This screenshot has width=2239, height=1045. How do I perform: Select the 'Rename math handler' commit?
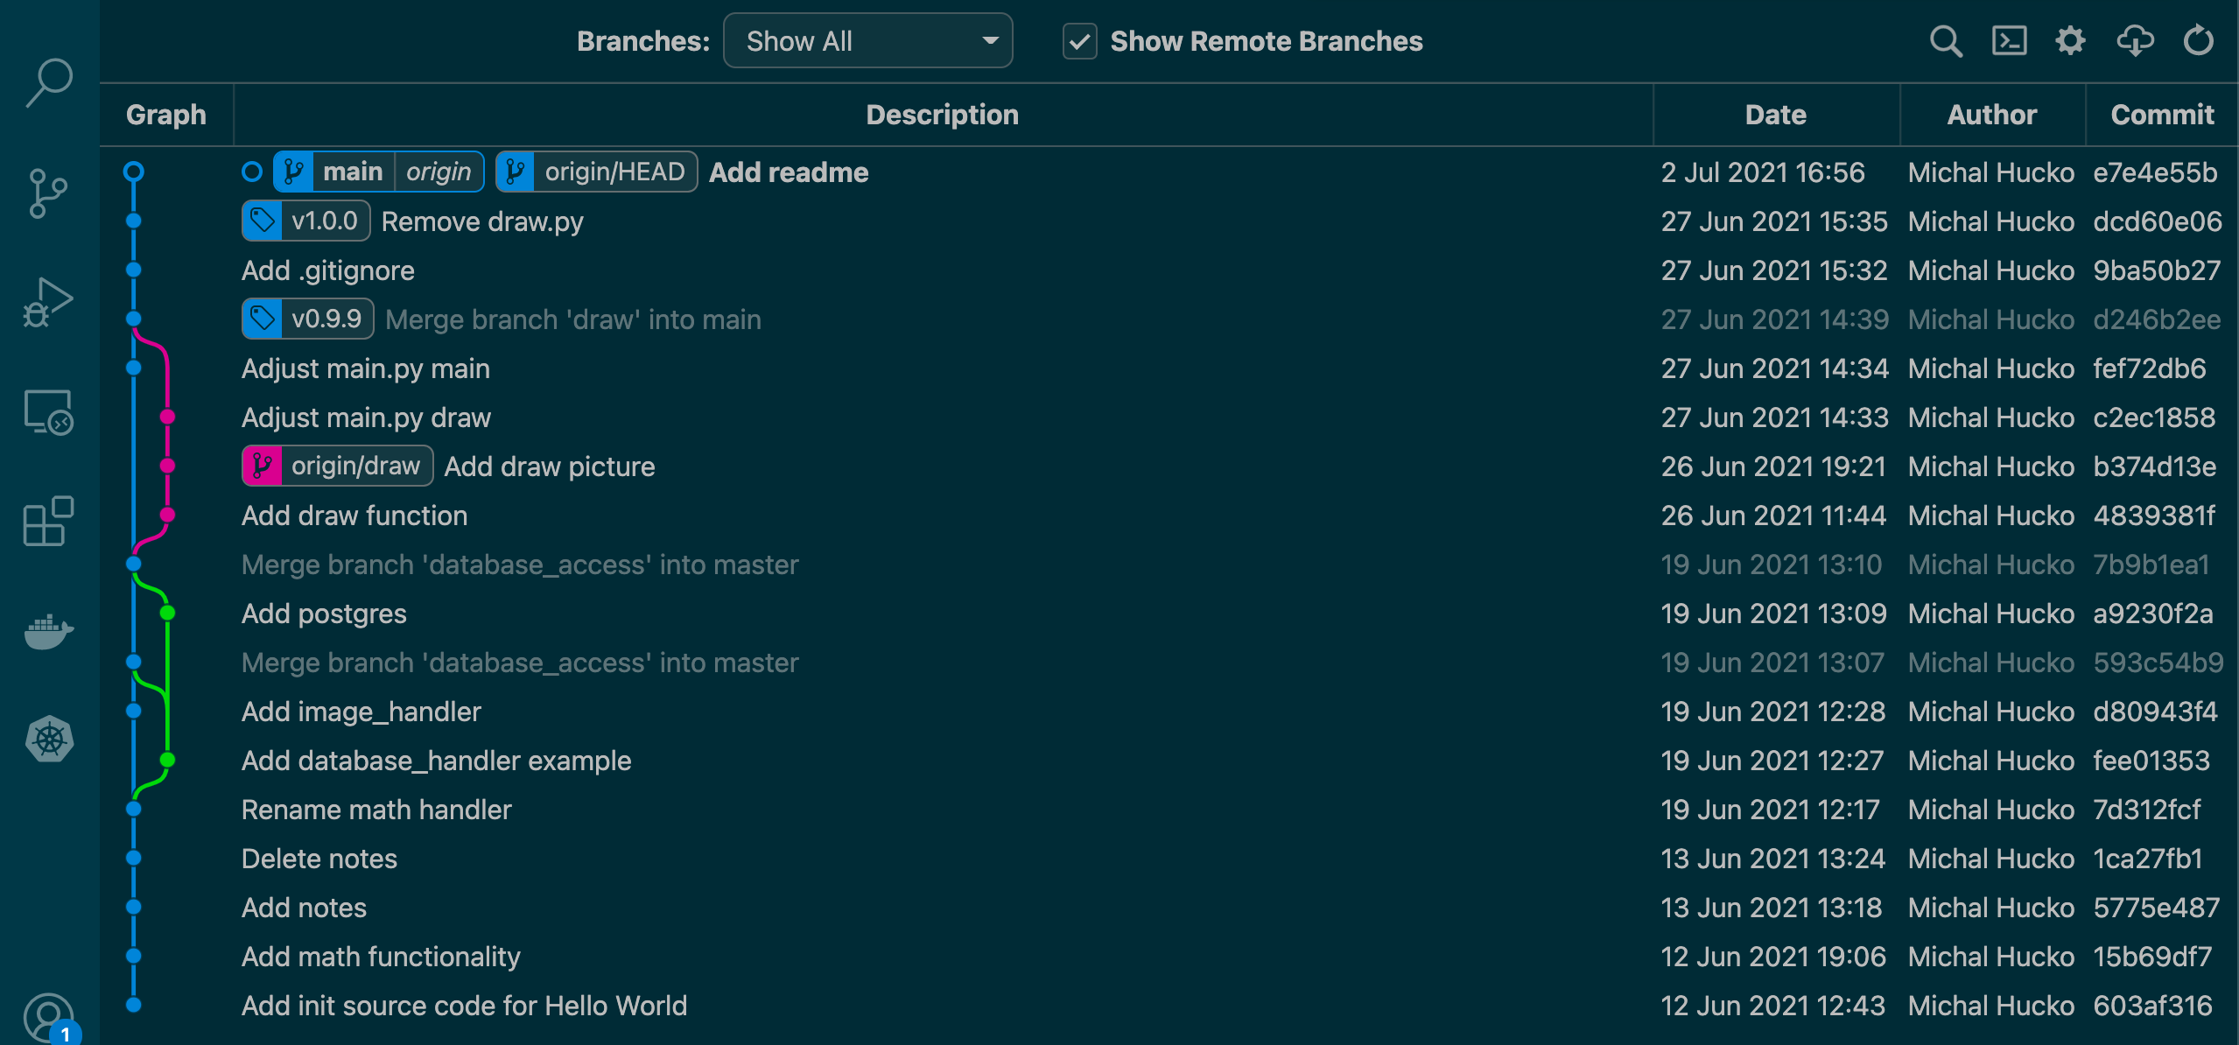click(376, 810)
